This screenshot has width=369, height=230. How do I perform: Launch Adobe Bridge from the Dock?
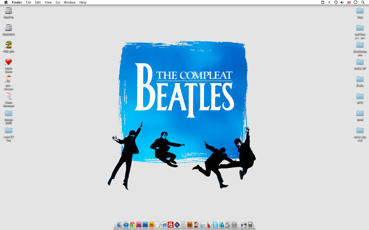pos(190,224)
